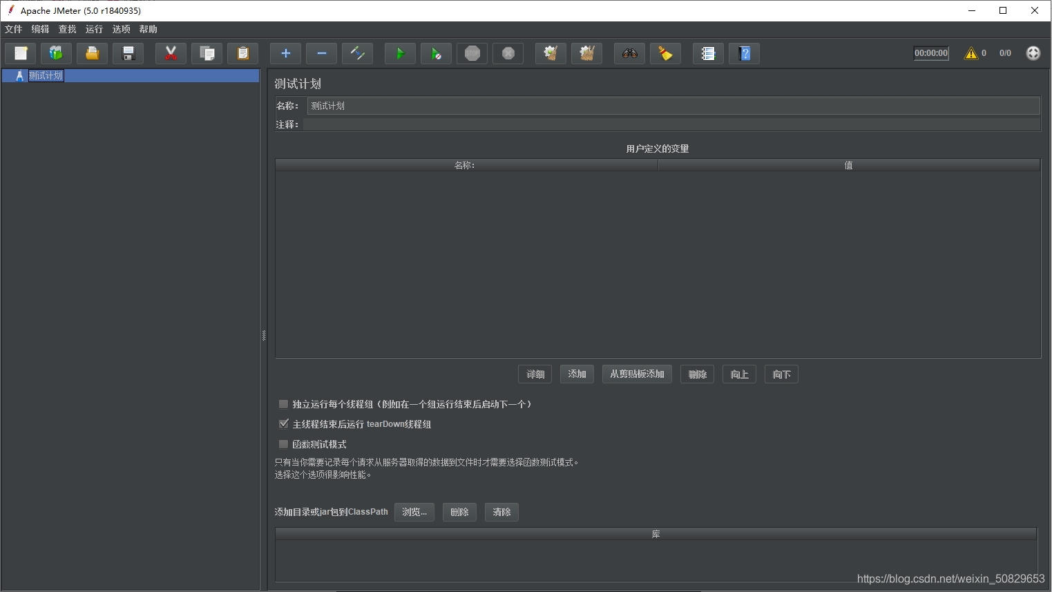Click the 00:00:00 elapsed timer
The width and height of the screenshot is (1052, 592).
(x=931, y=53)
